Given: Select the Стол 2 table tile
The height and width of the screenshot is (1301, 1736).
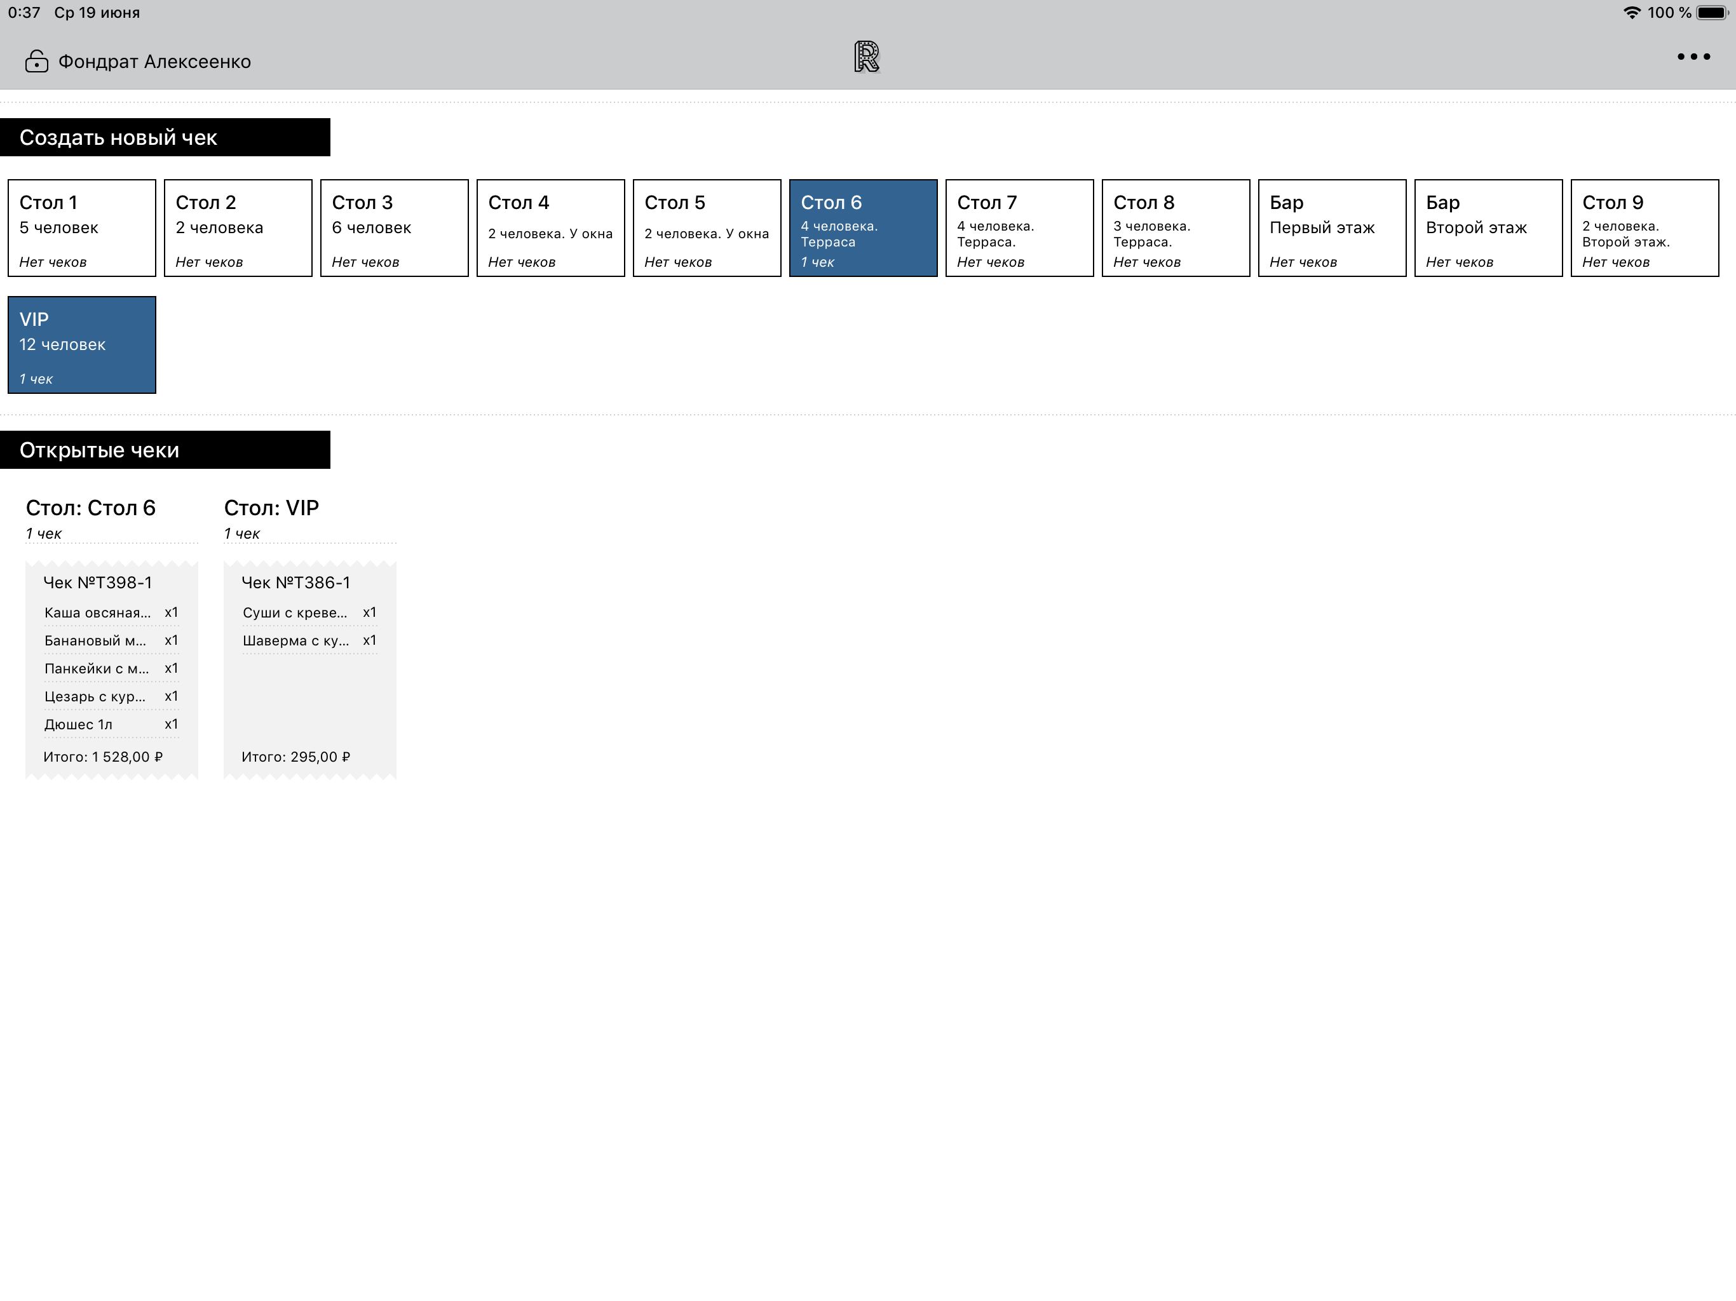Looking at the screenshot, I should [238, 228].
